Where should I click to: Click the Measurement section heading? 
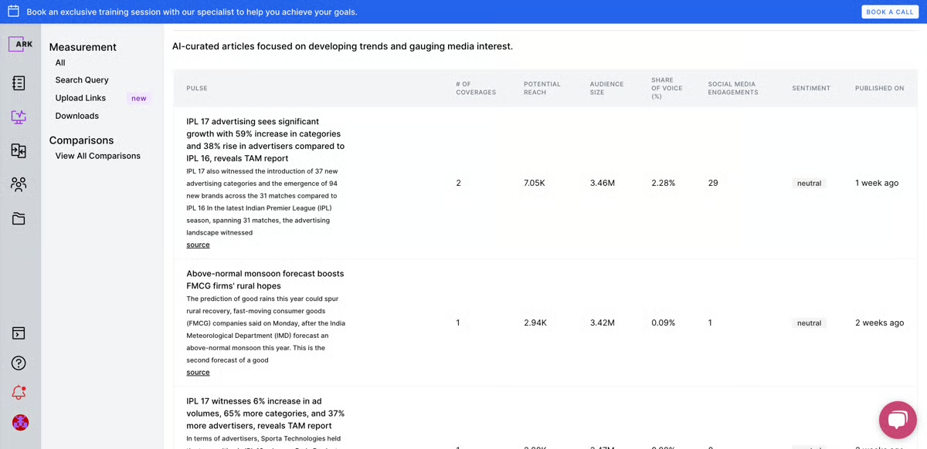[x=83, y=47]
